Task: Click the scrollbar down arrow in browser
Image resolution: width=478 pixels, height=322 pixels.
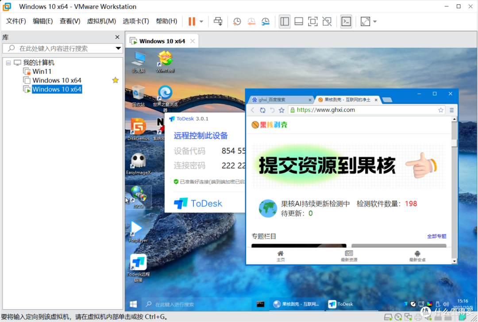Action: pos(454,261)
